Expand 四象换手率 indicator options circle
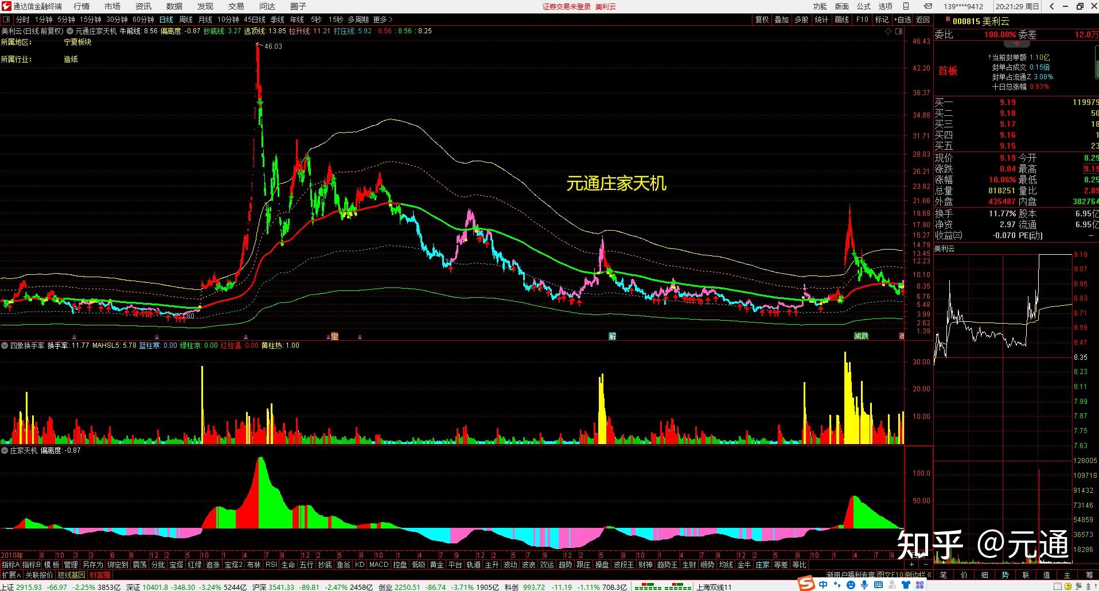 point(5,345)
